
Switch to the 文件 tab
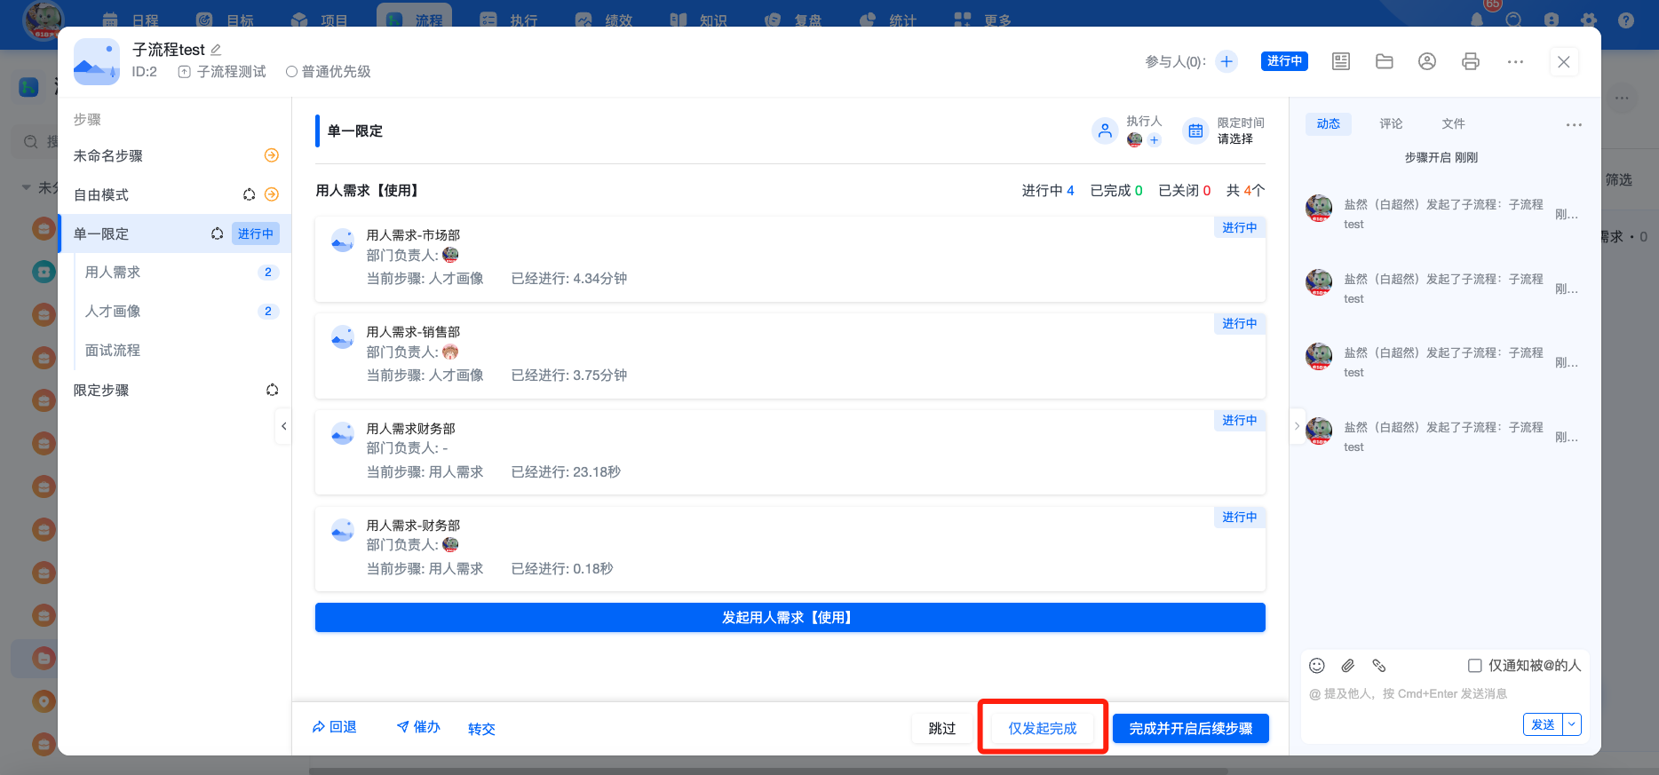click(1454, 124)
